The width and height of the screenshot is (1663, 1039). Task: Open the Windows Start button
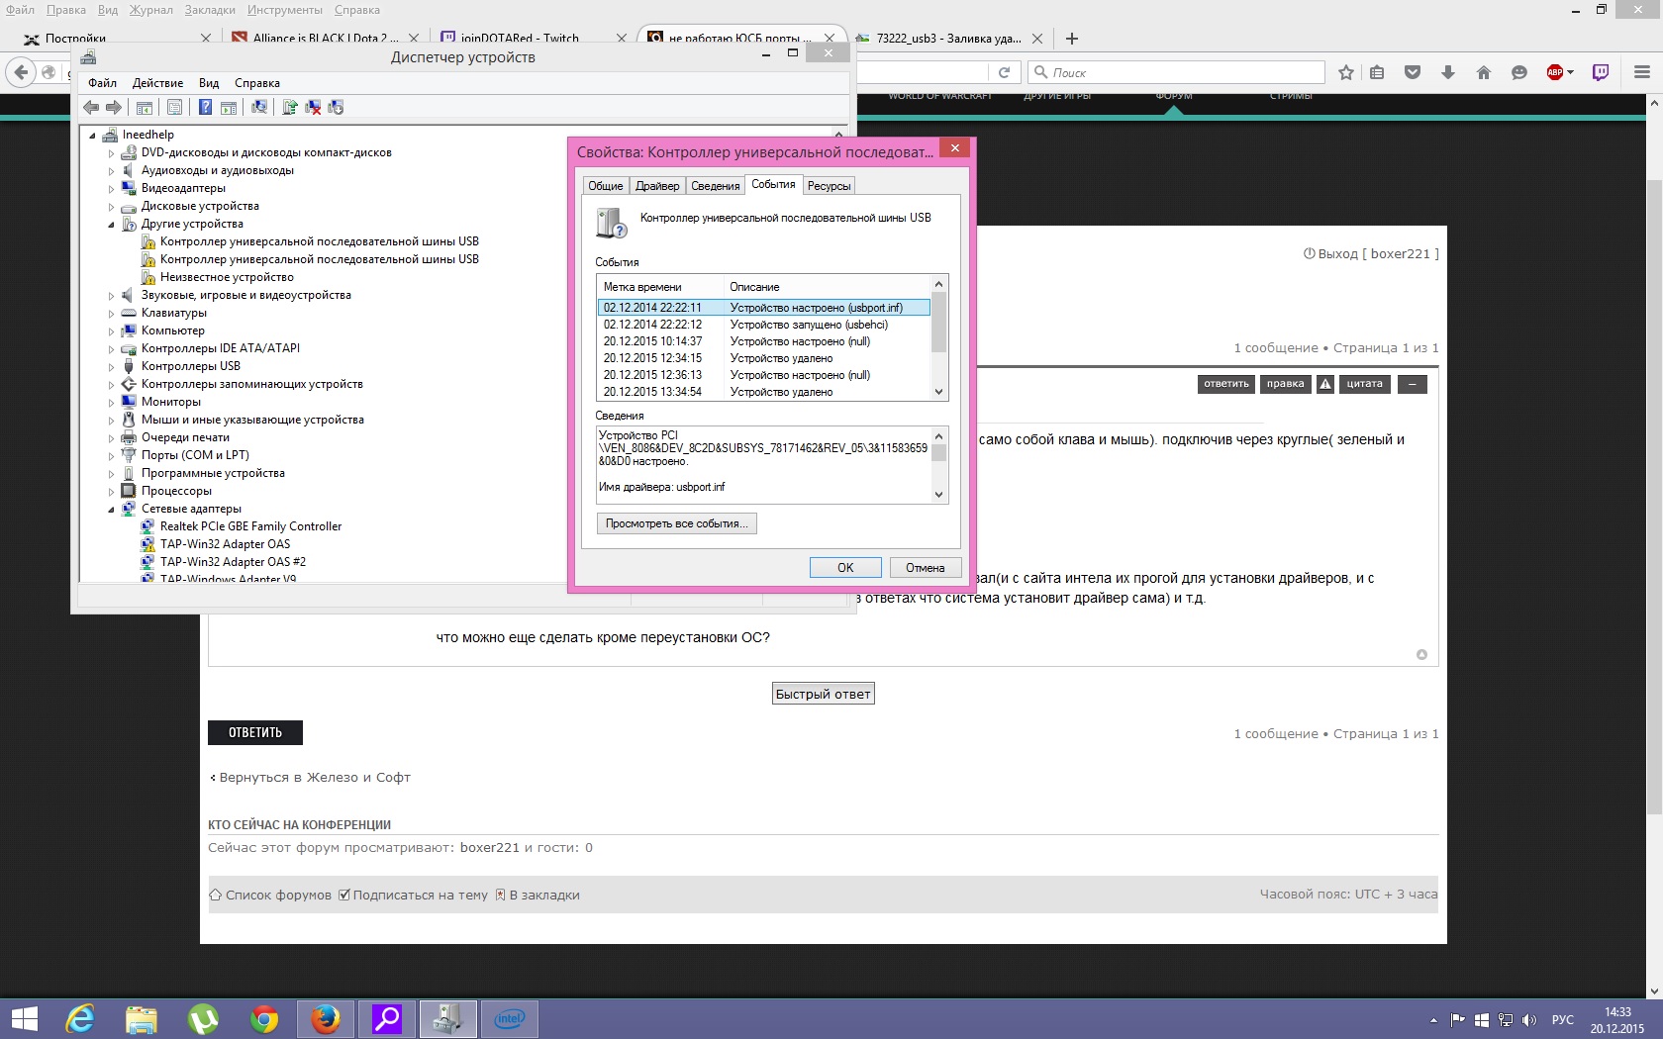[24, 1018]
